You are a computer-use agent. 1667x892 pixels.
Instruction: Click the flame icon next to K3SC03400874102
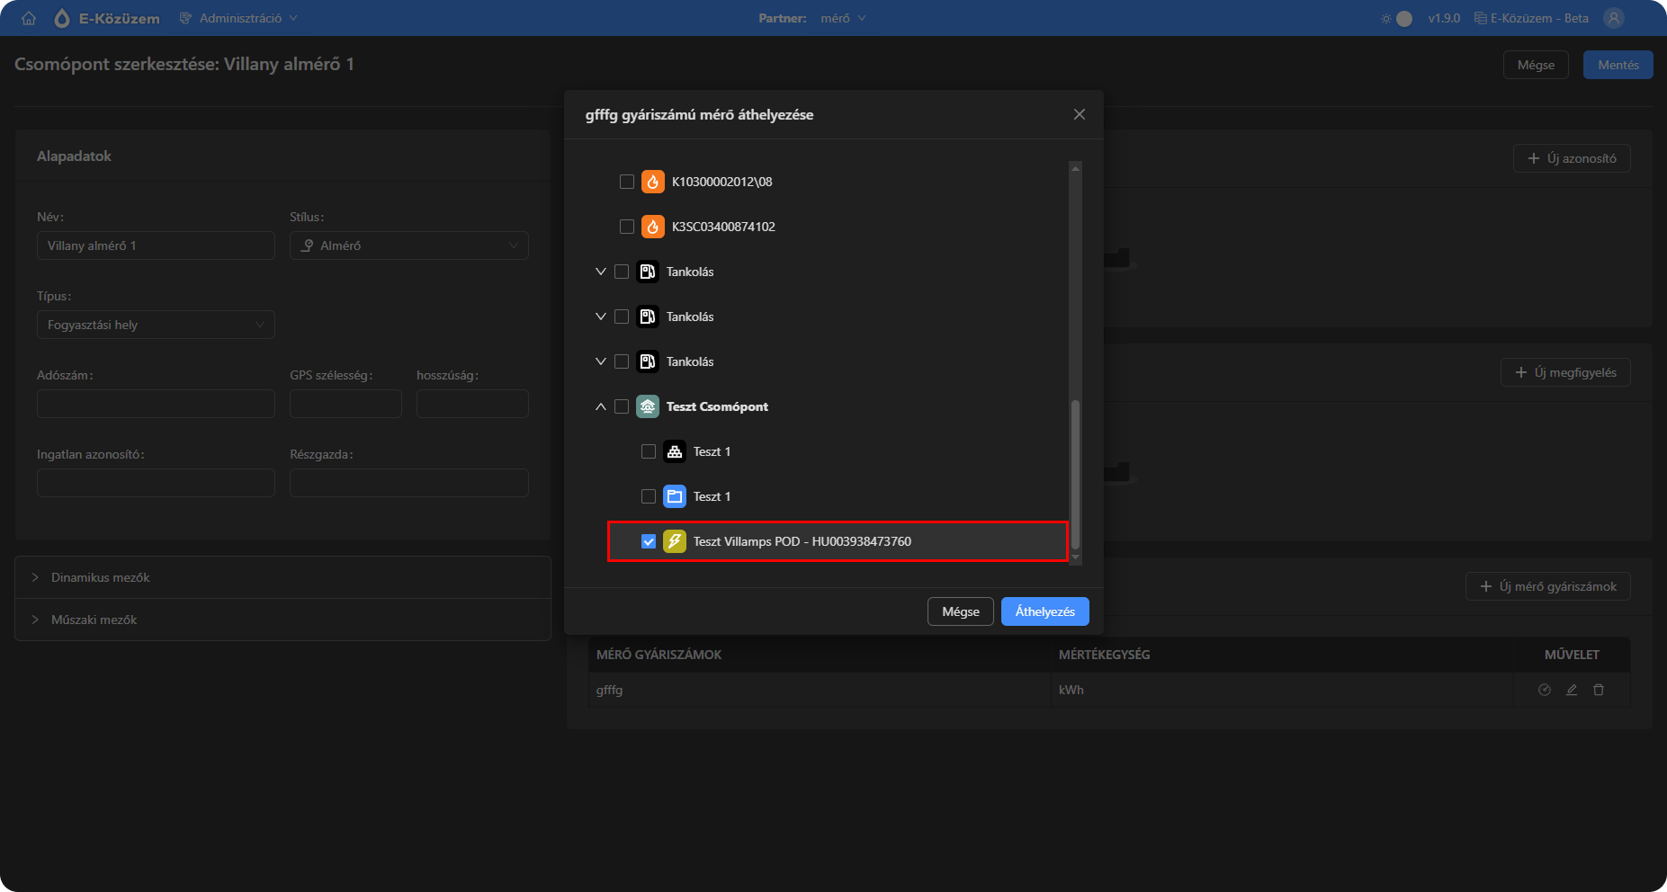(x=652, y=227)
